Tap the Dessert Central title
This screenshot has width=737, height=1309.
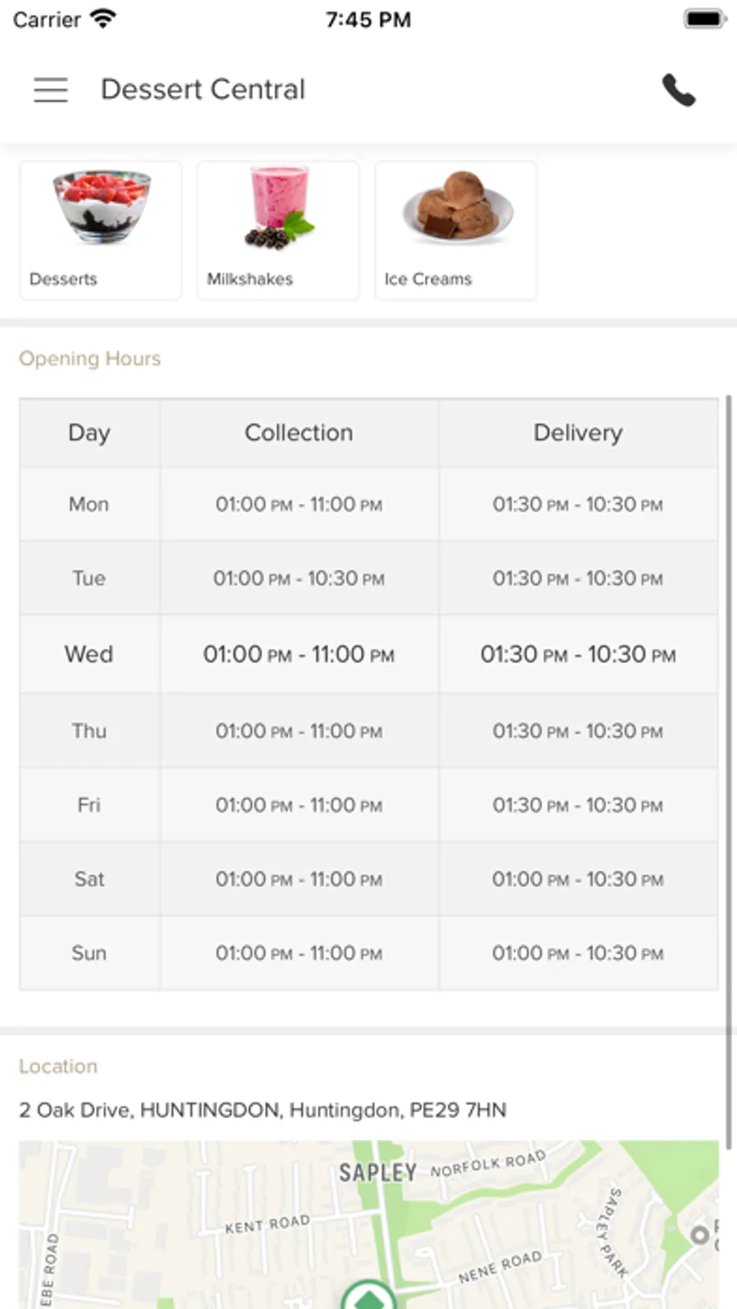203,89
